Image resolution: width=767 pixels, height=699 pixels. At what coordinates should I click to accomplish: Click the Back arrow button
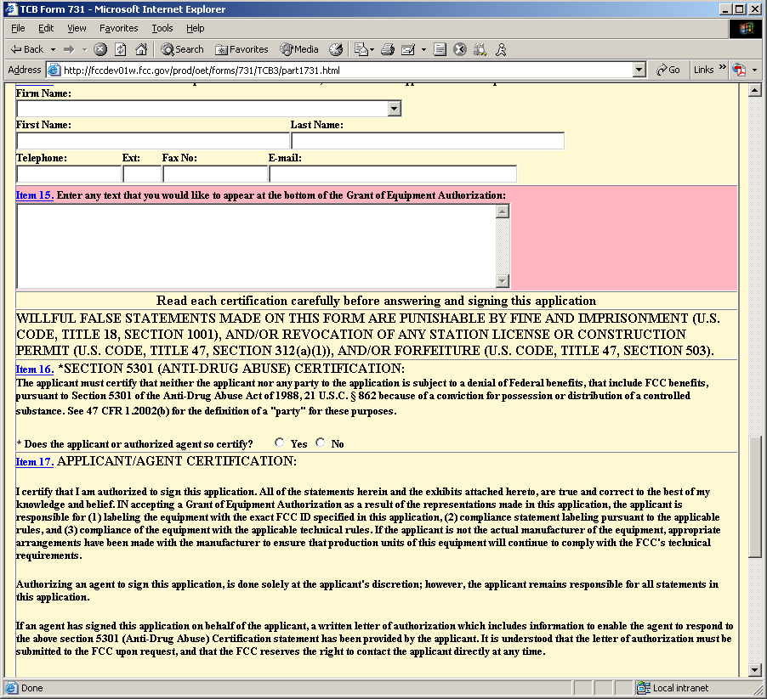[27, 49]
